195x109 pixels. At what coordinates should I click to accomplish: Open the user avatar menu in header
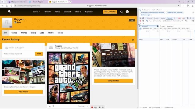tap(127, 12)
